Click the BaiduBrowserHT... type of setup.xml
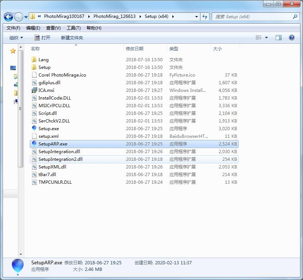Image resolution: width=303 pixels, height=280 pixels. [x=188, y=136]
